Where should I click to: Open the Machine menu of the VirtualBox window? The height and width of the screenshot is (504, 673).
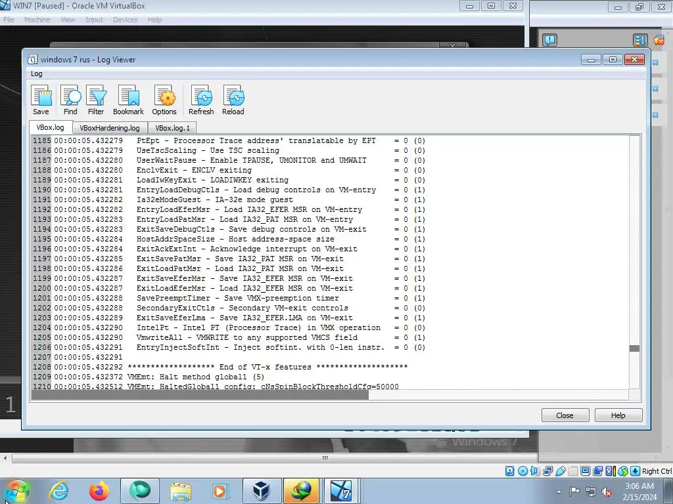(37, 20)
